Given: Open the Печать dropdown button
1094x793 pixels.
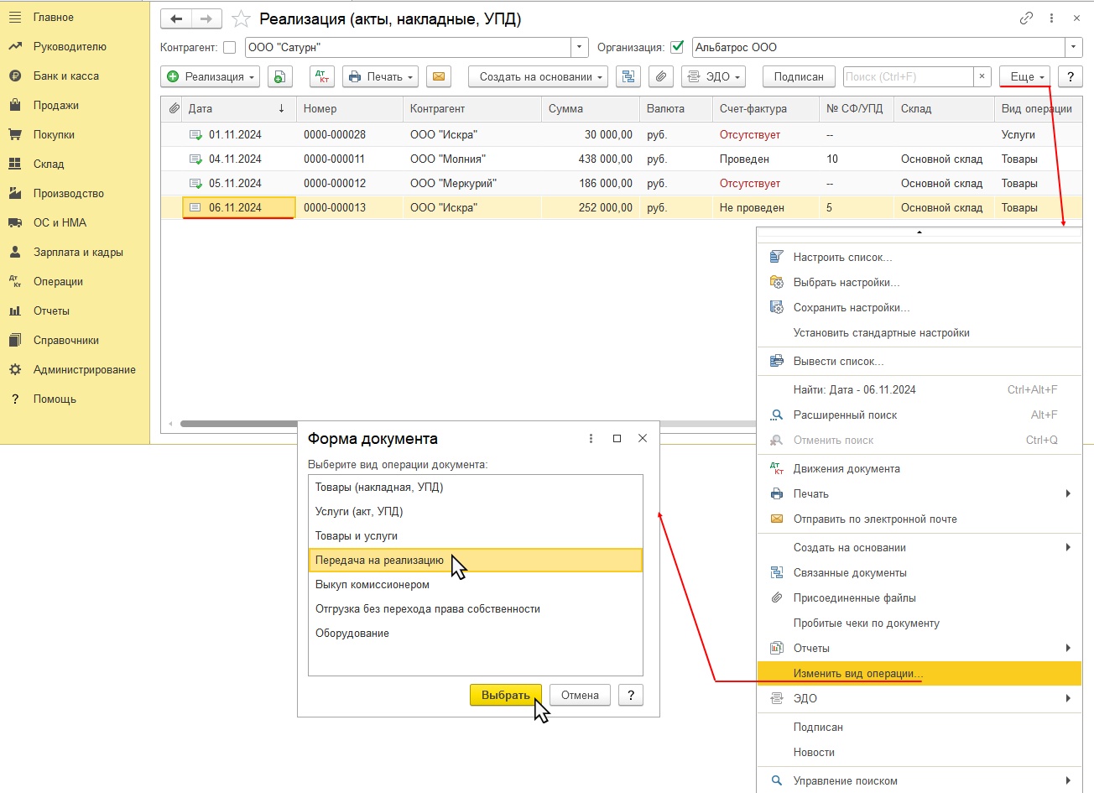Looking at the screenshot, I should tap(381, 76).
